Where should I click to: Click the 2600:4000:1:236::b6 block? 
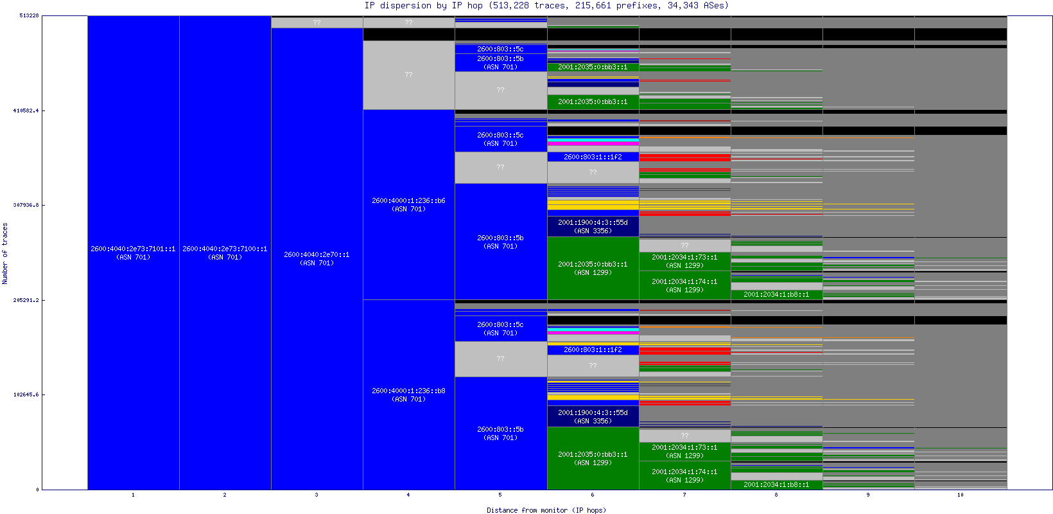(409, 205)
